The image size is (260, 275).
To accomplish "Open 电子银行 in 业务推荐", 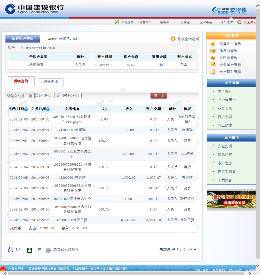I will pyautogui.click(x=225, y=91).
